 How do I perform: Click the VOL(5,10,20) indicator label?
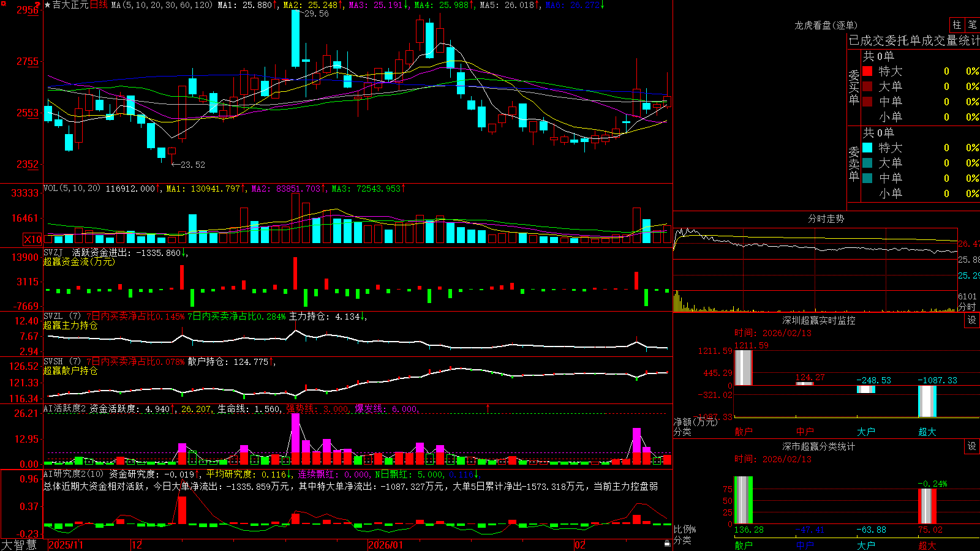point(72,189)
